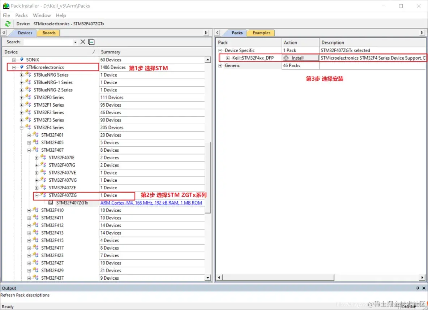Expand the SONiX vendor node
The width and height of the screenshot is (428, 310).
pos(14,60)
